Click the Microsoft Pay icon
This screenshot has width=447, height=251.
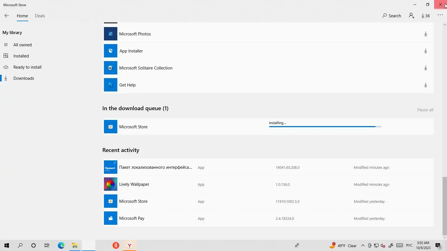[111, 218]
